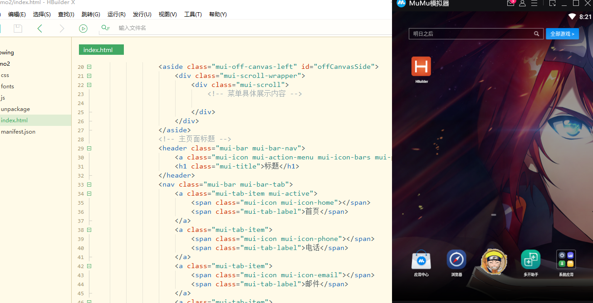Image resolution: width=593 pixels, height=303 pixels.
Task: Click the save file toolbar icon
Action: point(18,29)
